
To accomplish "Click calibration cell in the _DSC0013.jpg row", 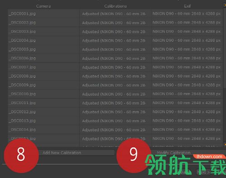I will [x=115, y=121].
